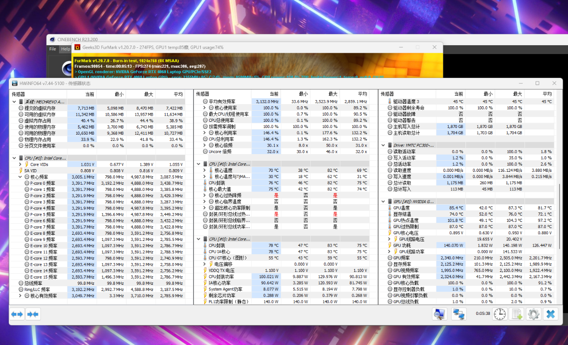This screenshot has height=345, width=568.
Task: Select the Ring/LLC 频率 row
Action: [97, 289]
